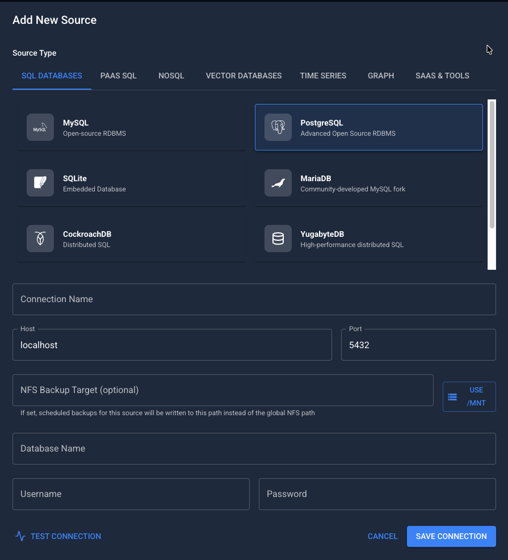Click 'High-performance distributed SQL' description
Image resolution: width=508 pixels, height=560 pixels.
tap(352, 245)
